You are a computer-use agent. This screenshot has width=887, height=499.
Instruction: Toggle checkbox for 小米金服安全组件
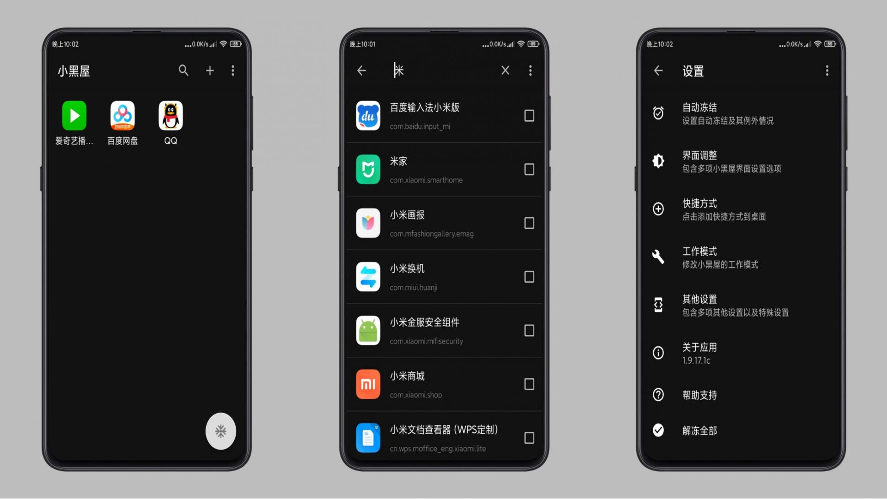(x=528, y=330)
